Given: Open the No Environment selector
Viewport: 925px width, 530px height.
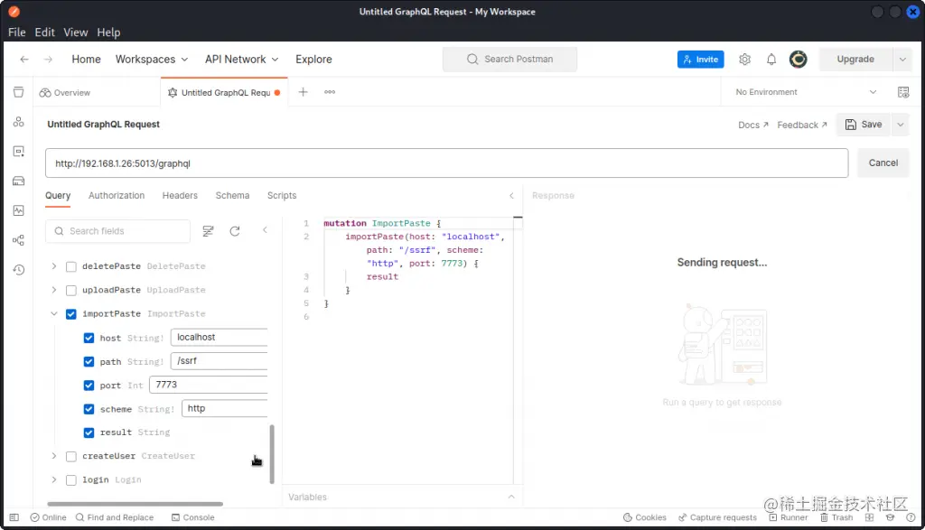Looking at the screenshot, I should pos(806,92).
